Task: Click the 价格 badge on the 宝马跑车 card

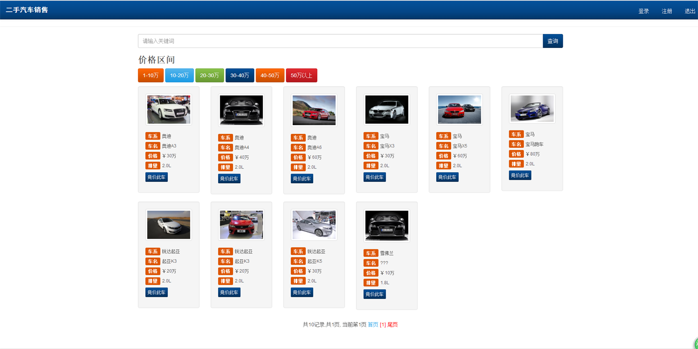Action: pos(516,154)
